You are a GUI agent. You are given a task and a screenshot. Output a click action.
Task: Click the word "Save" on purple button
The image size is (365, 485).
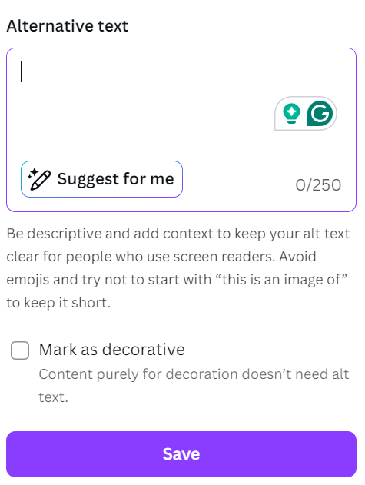(x=181, y=454)
